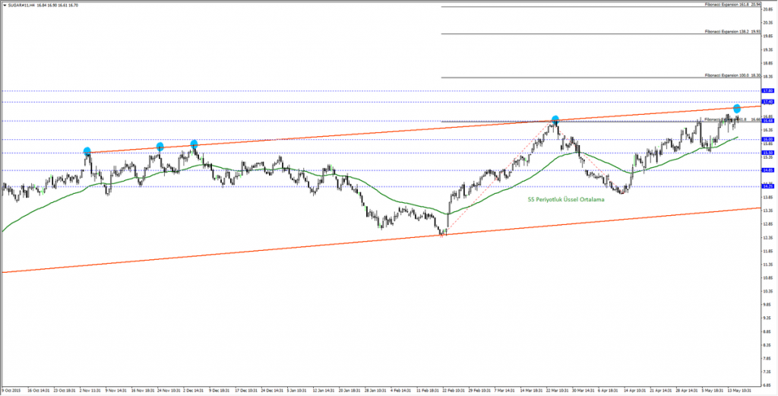Click the 10.35 price axis label
The image size is (778, 396).
click(768, 291)
